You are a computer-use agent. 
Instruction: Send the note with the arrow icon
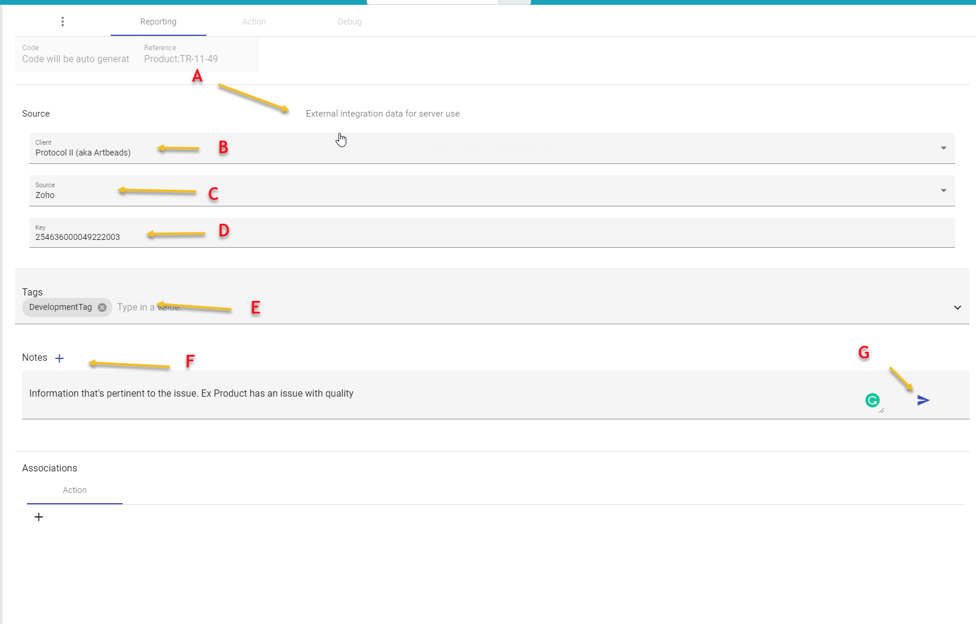coord(923,400)
